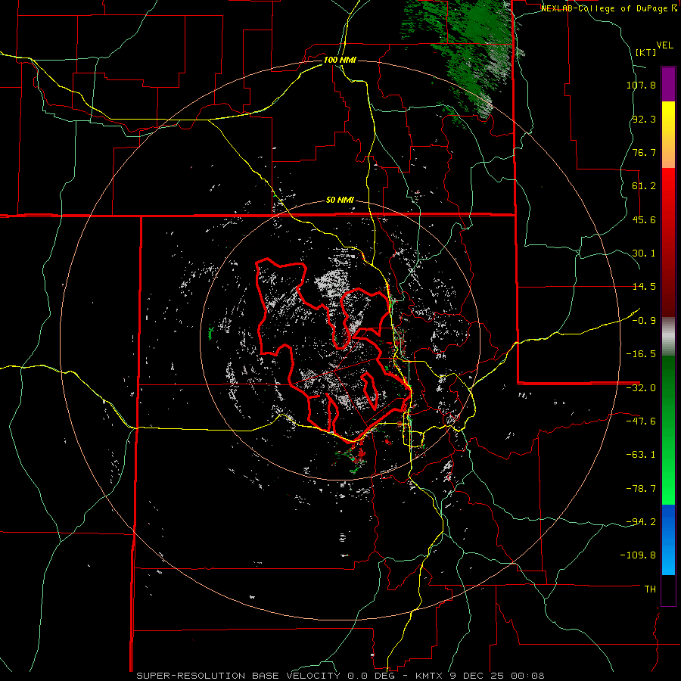The height and width of the screenshot is (681, 681).
Task: Click the red segment of color bar
Action: point(668,242)
